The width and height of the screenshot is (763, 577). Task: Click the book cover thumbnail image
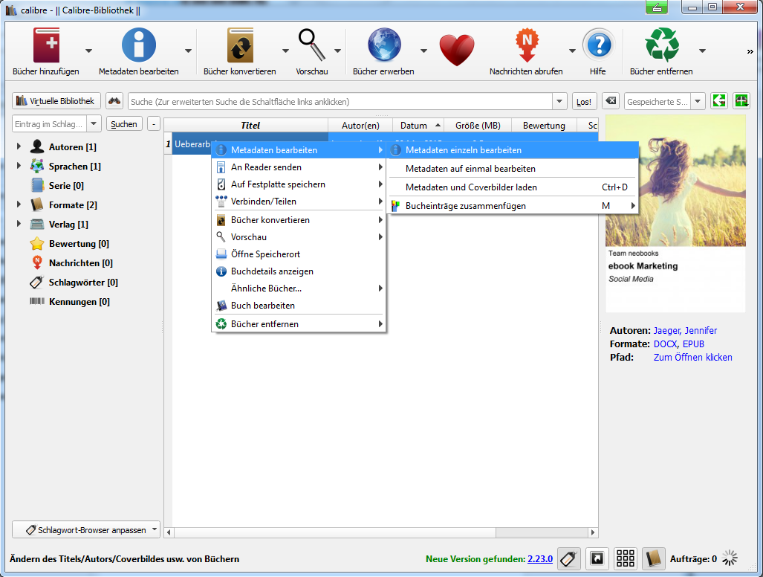pyautogui.click(x=675, y=181)
